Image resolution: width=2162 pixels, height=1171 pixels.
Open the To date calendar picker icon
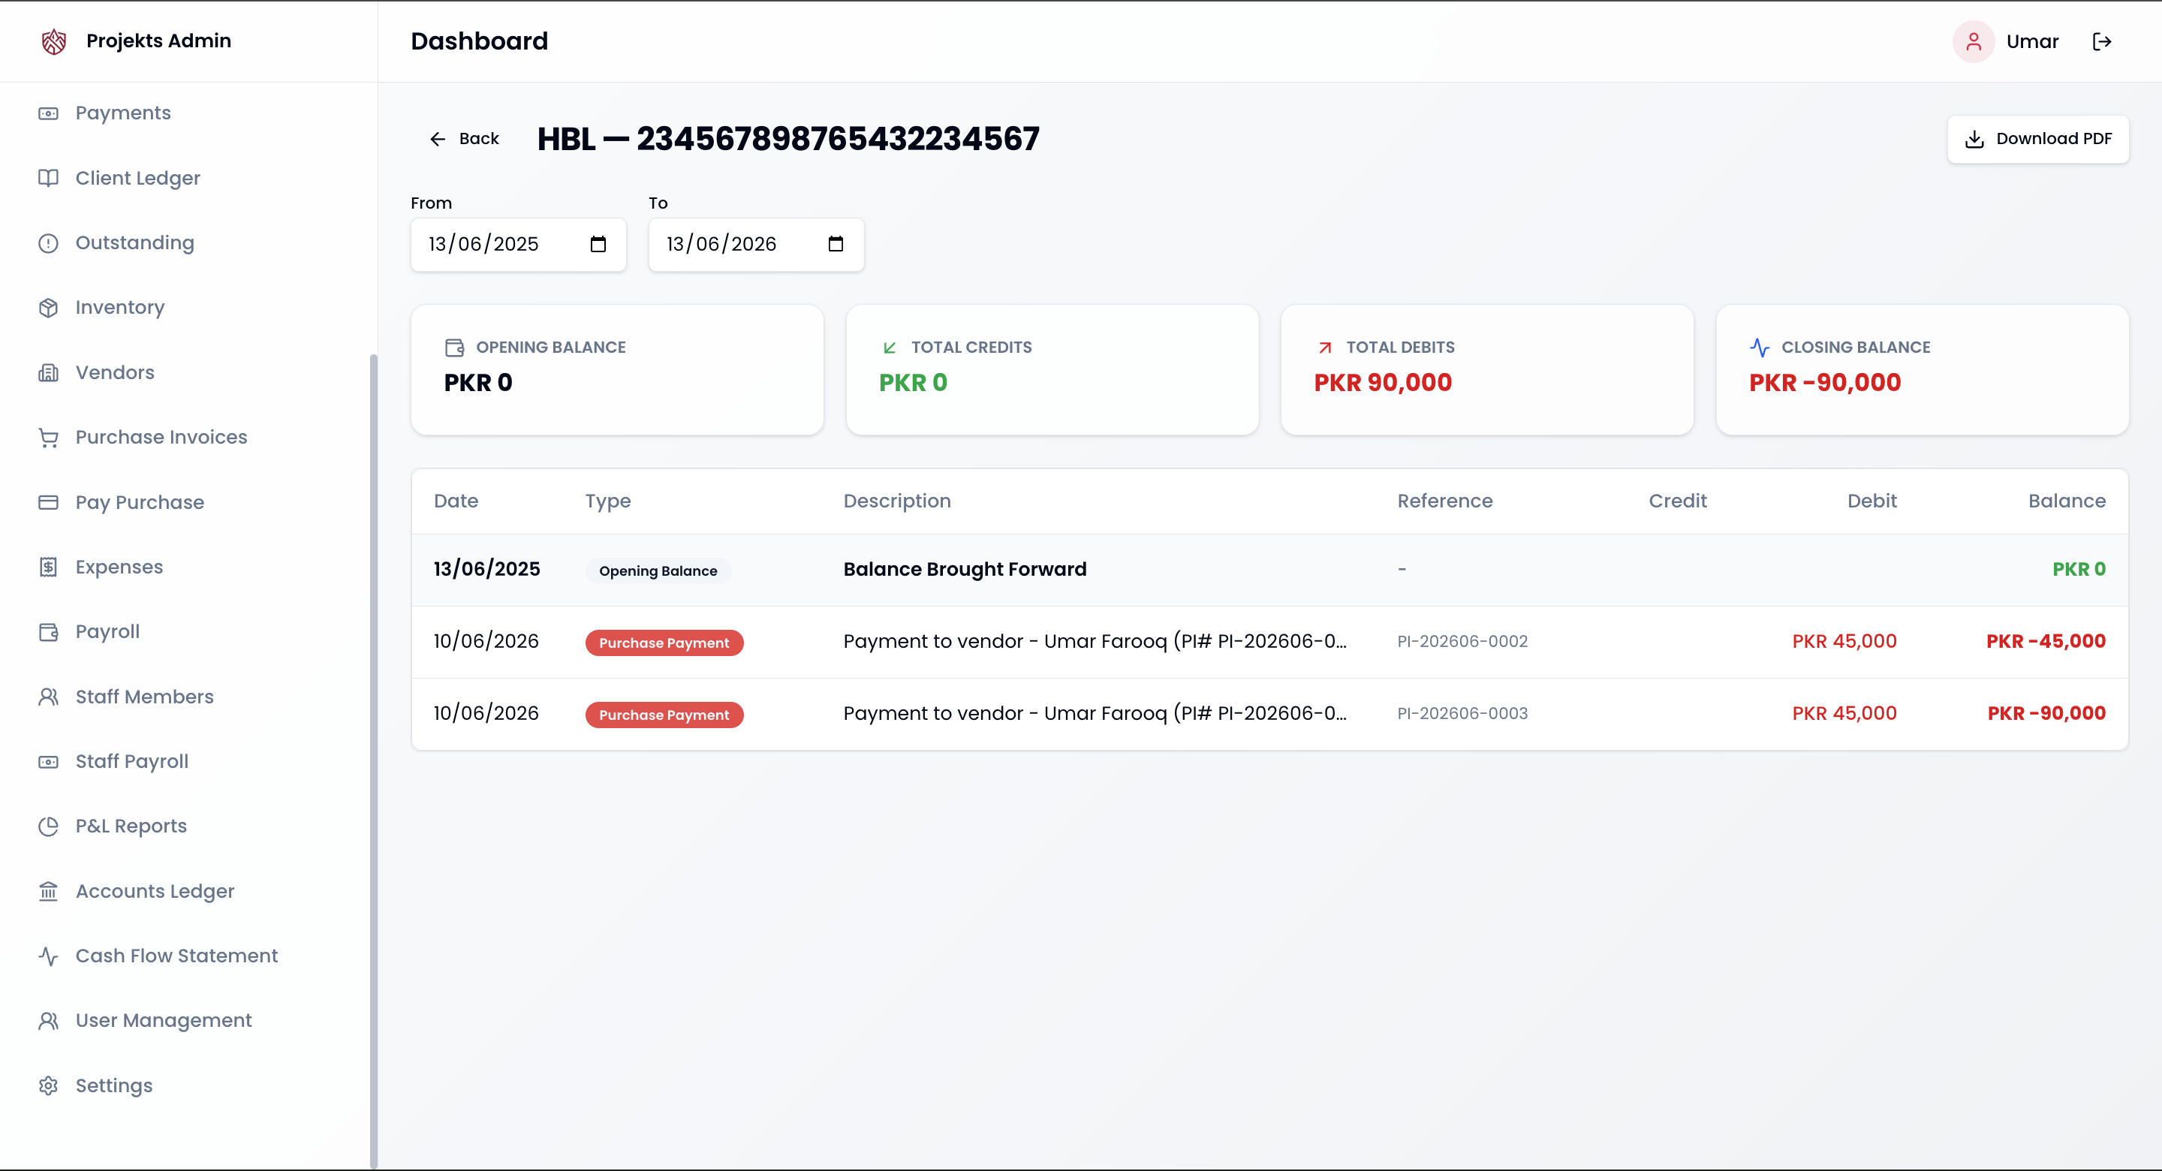(x=835, y=244)
